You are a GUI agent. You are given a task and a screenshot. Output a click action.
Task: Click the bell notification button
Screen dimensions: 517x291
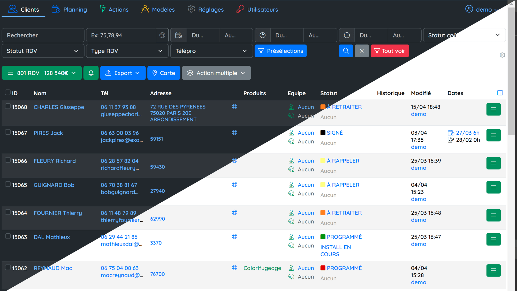pos(91,73)
